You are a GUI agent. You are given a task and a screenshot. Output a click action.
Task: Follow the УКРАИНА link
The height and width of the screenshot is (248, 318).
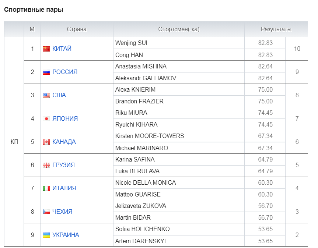click(66, 235)
